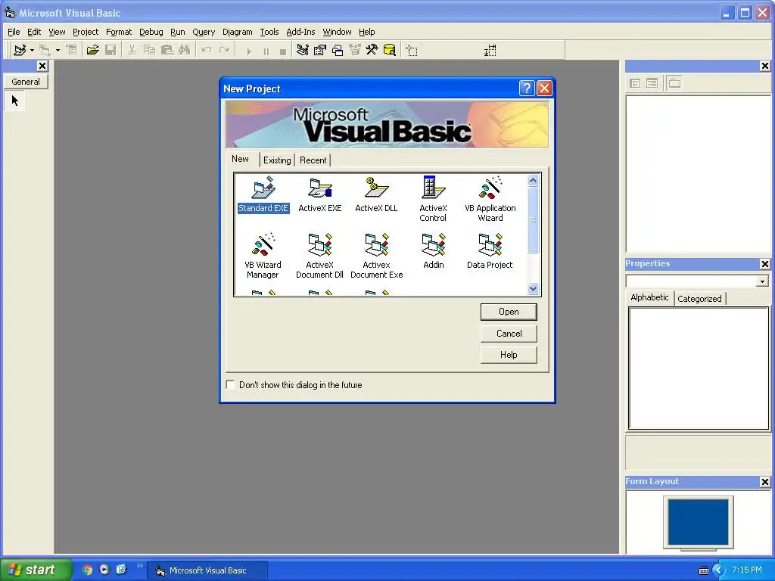Switch to Alphabetic properties tab
The width and height of the screenshot is (775, 581).
tap(649, 297)
